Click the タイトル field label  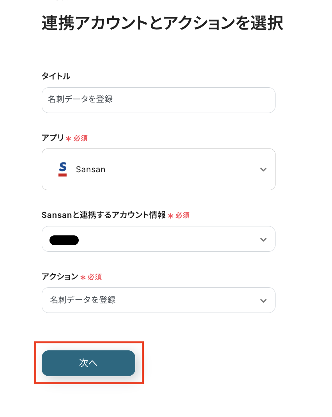(56, 76)
